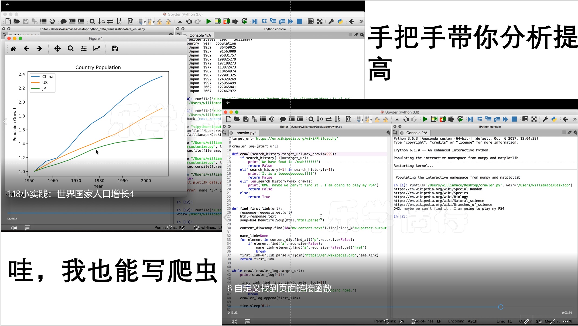Mute volume in the crawler video player
Image resolution: width=578 pixels, height=326 pixels.
pos(234,321)
